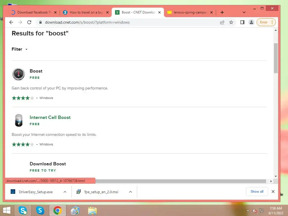
Task: Click the Boost speedometer app icon
Action: (18, 74)
